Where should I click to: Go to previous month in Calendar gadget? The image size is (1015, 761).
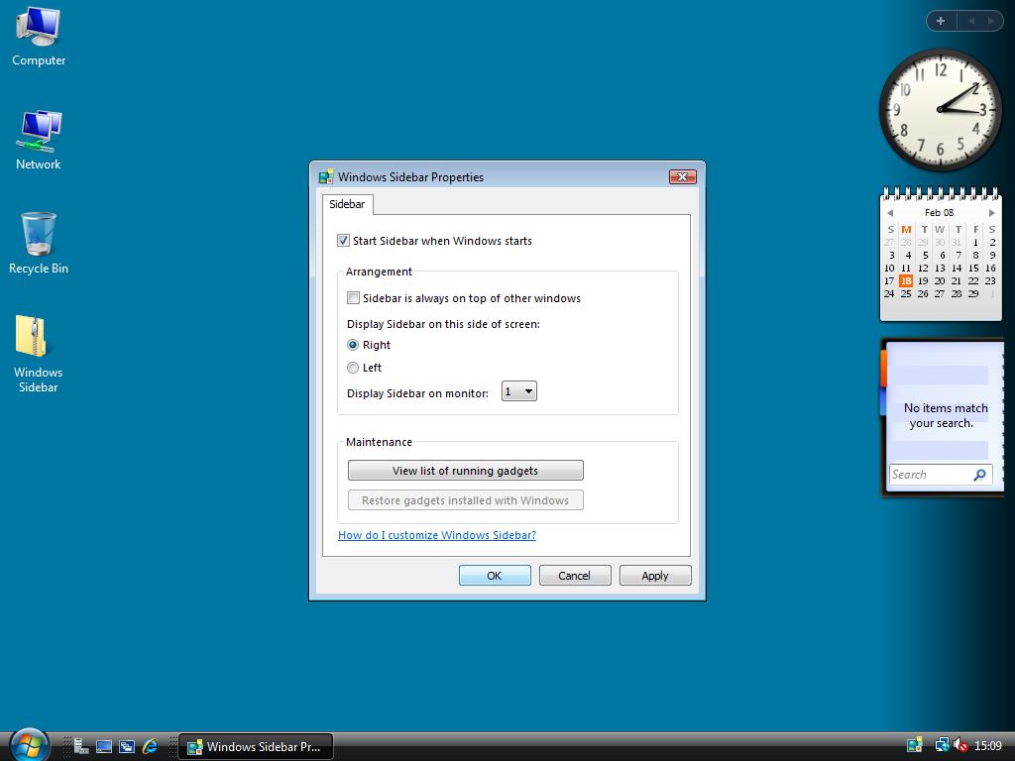[x=890, y=213]
